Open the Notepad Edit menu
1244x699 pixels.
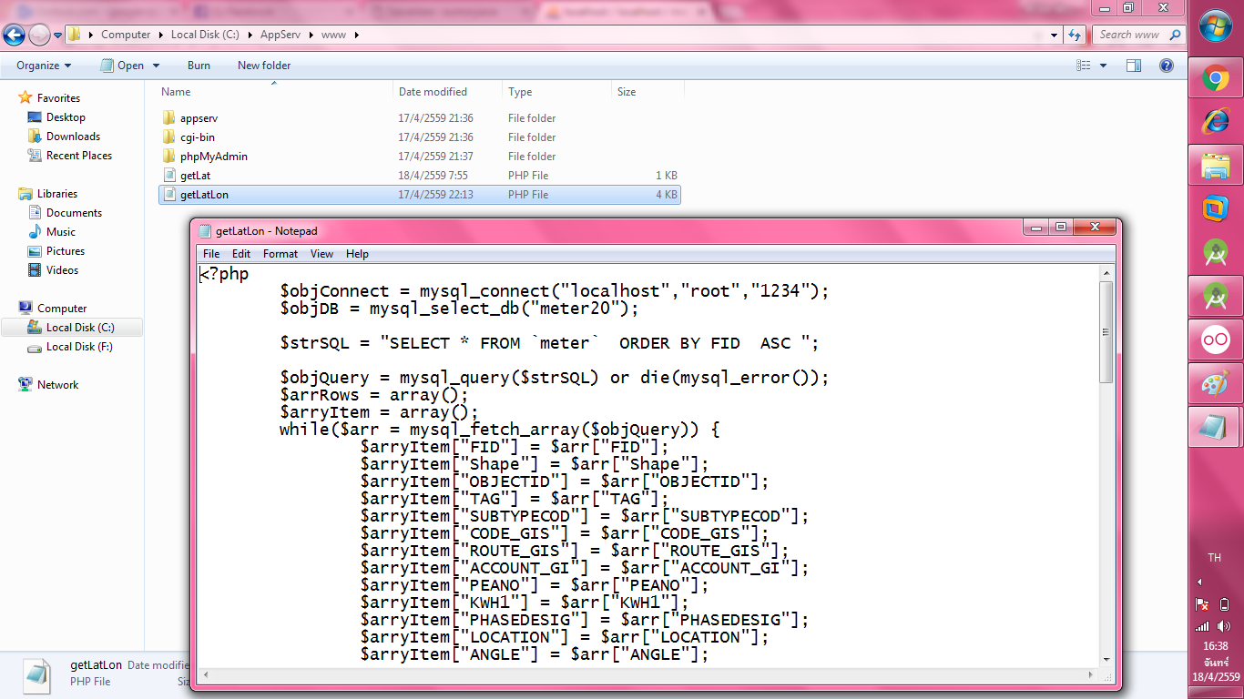click(x=241, y=254)
